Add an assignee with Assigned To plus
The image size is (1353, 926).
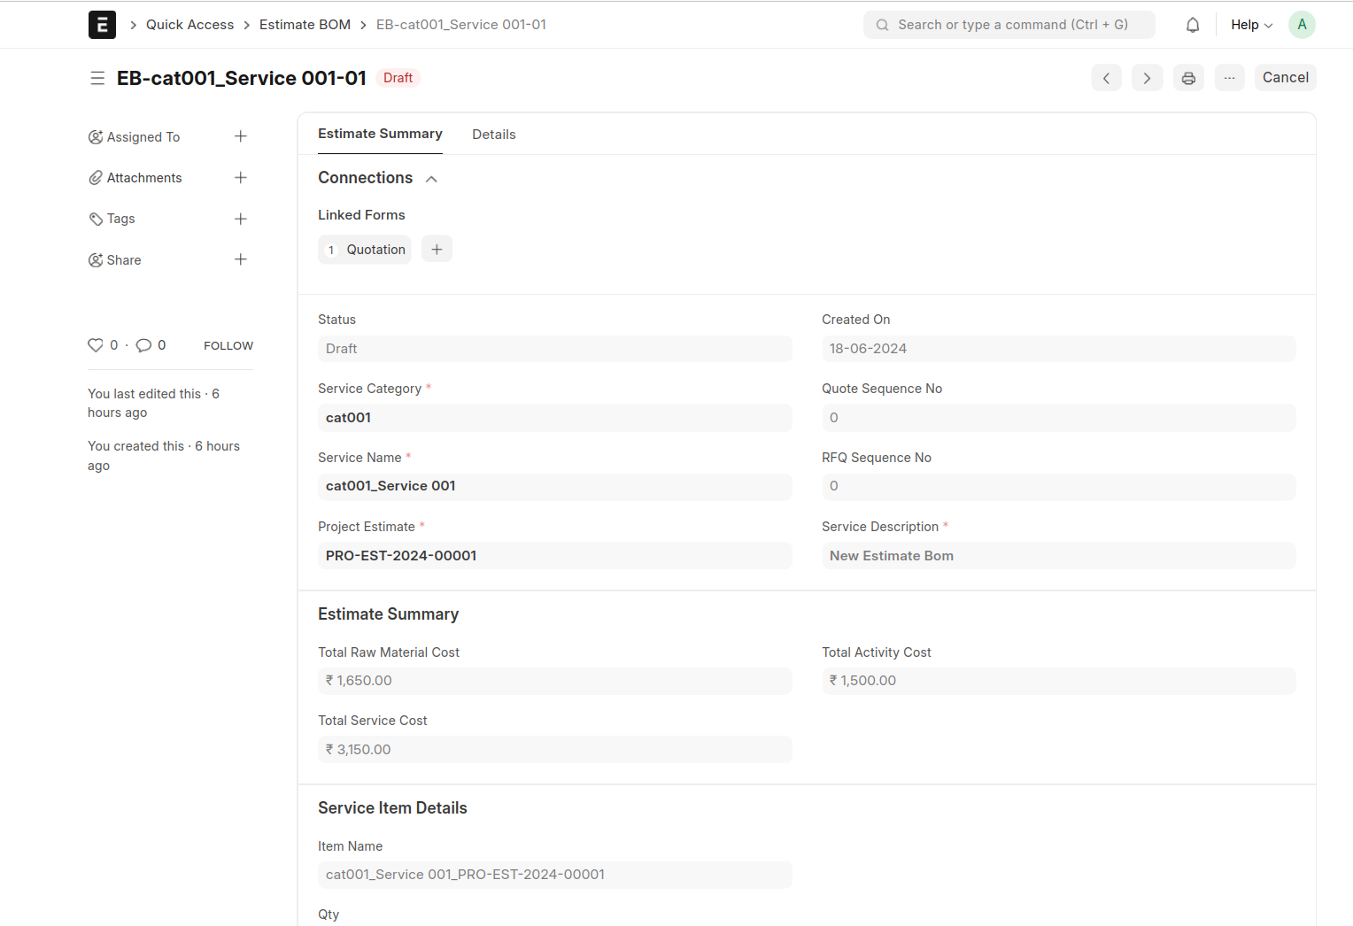pyautogui.click(x=240, y=136)
